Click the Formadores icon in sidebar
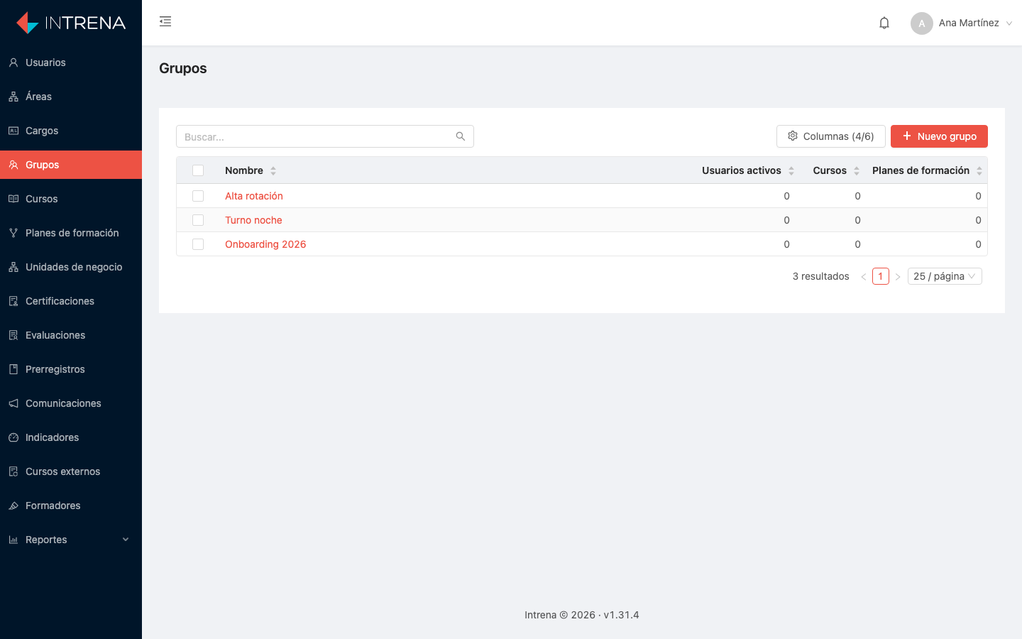 click(13, 506)
